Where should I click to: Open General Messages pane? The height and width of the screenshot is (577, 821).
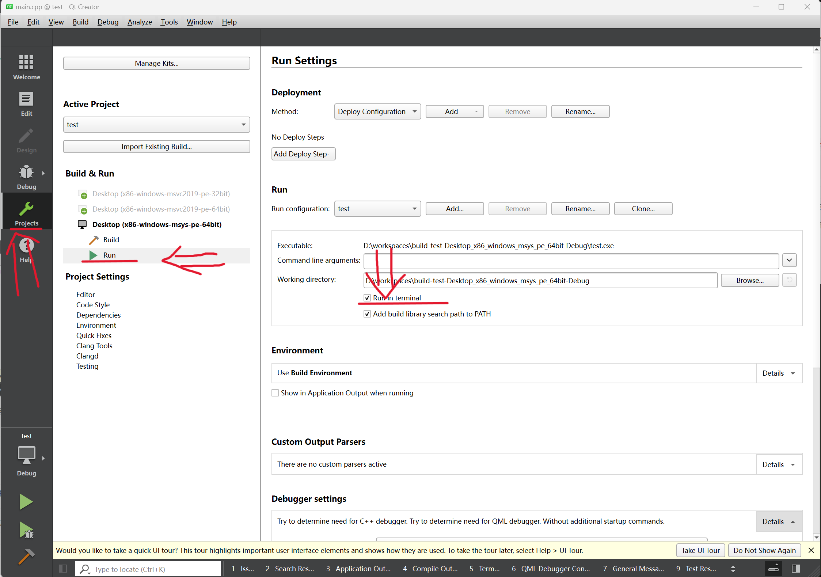[634, 569]
